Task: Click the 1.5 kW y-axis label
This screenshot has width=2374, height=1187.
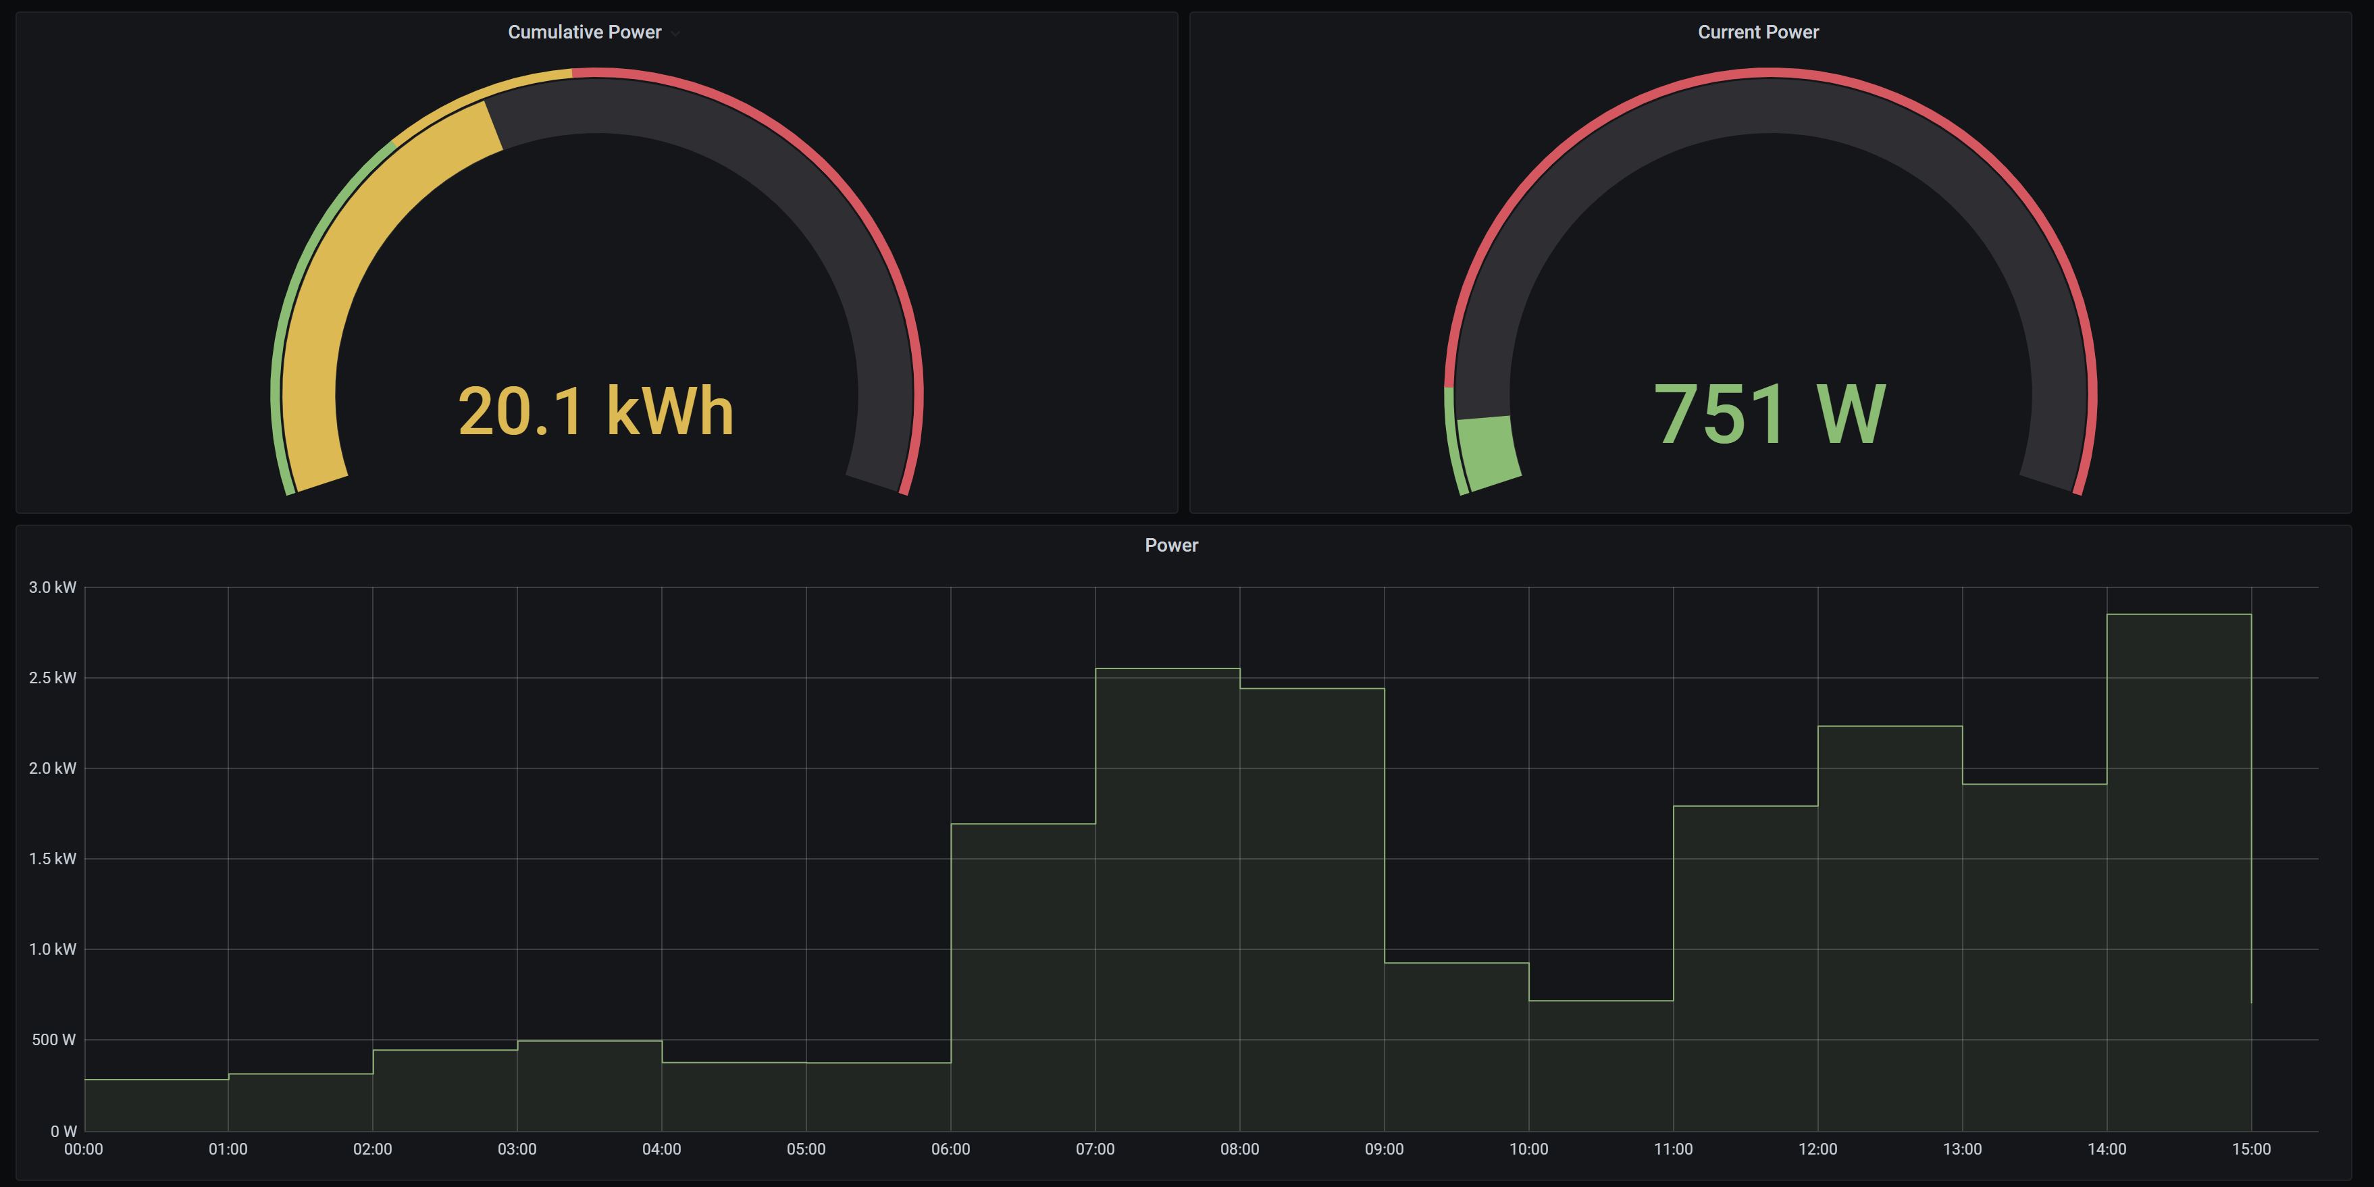Action: [x=53, y=858]
